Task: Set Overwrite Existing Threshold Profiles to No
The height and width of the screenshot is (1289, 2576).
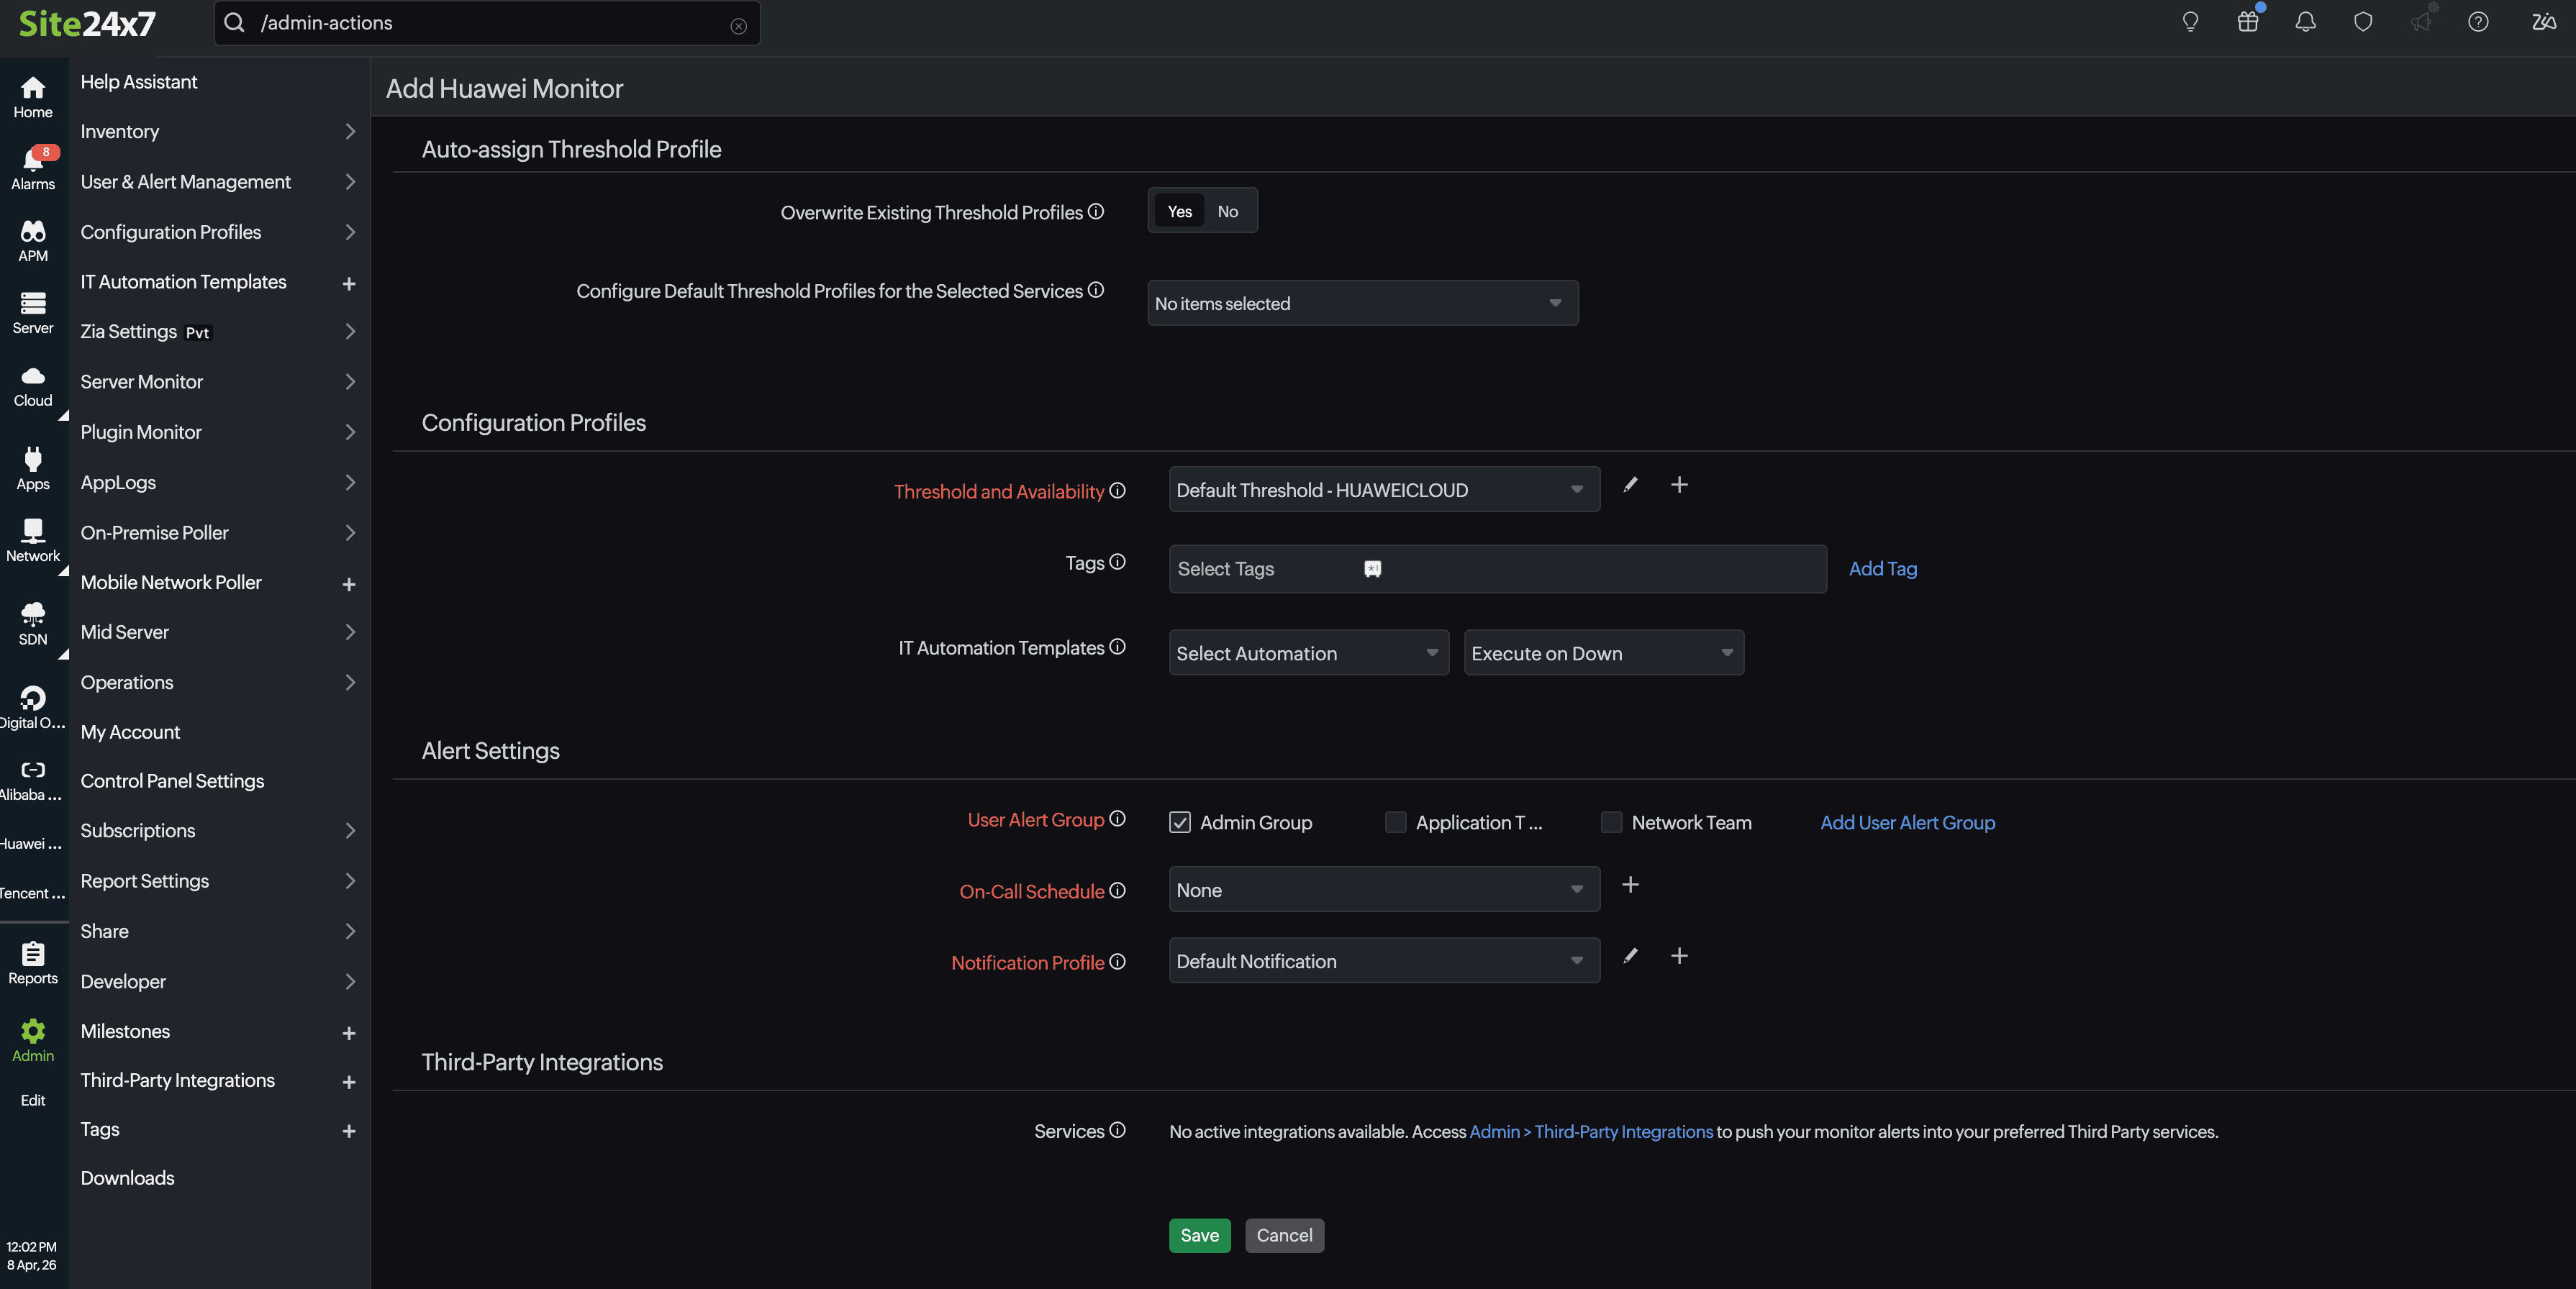Action: click(1228, 210)
